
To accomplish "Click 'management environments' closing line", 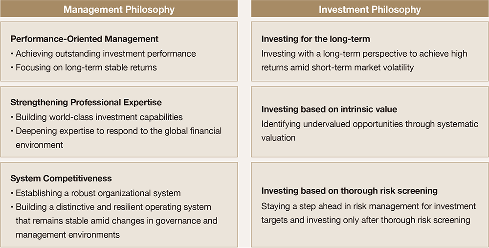I will coord(67,235).
